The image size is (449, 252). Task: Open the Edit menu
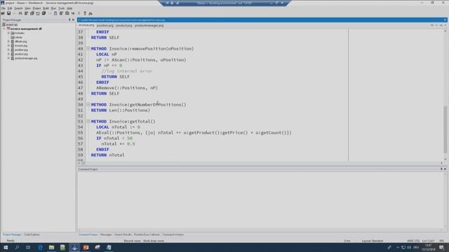coord(10,8)
